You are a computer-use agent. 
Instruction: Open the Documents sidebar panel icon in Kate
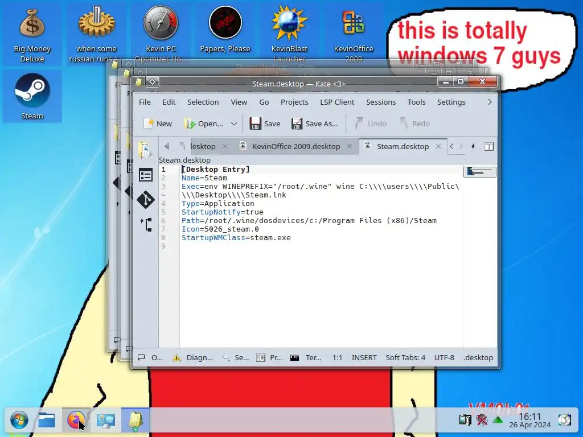pyautogui.click(x=145, y=150)
